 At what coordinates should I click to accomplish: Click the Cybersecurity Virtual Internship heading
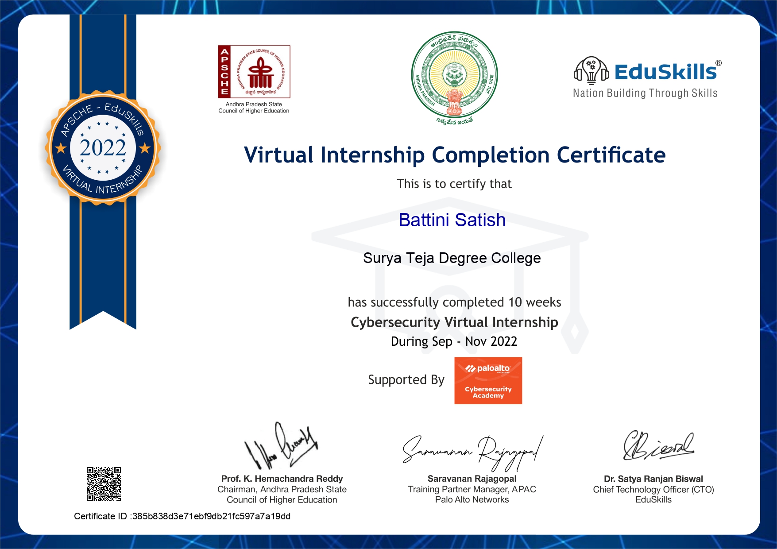[454, 322]
